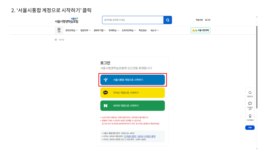Expand the 새소식 menu
Image resolution: width=267 pixels, height=150 pixels.
[x=155, y=30]
